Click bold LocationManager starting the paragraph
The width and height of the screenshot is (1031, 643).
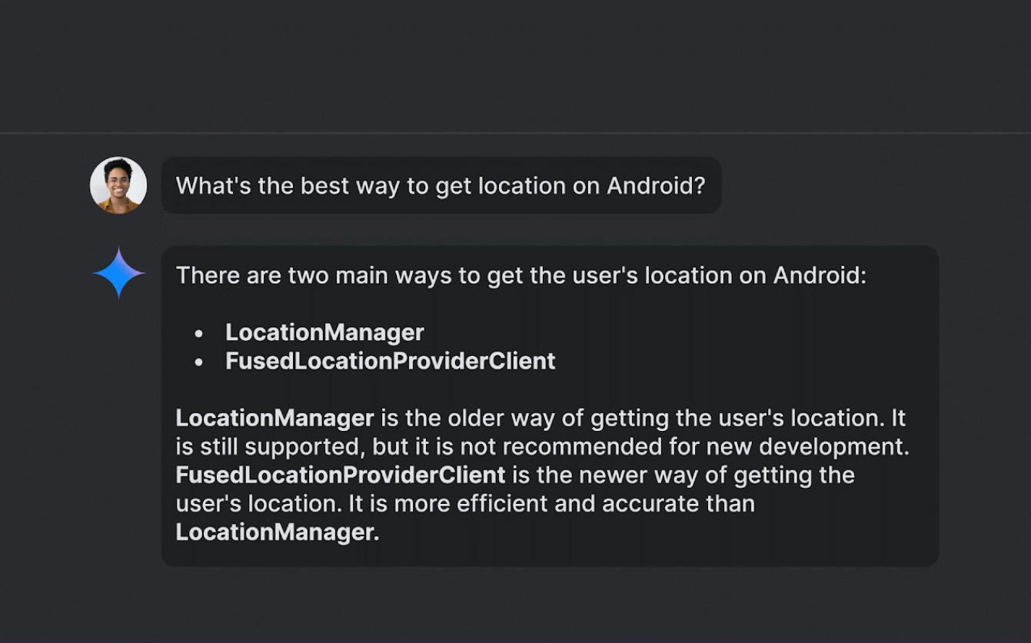point(274,418)
